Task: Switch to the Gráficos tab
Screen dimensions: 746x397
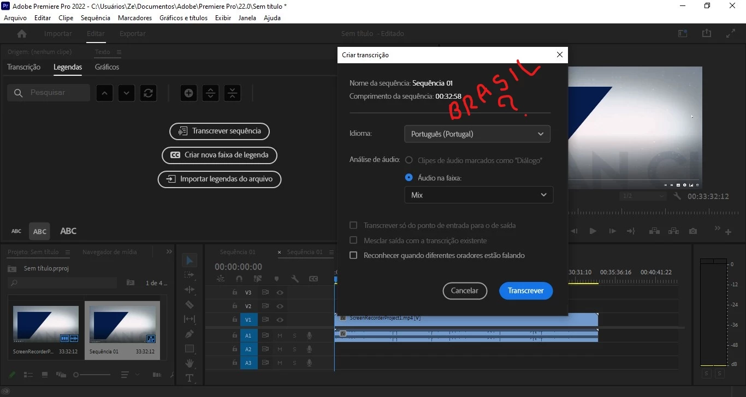Action: pyautogui.click(x=107, y=67)
